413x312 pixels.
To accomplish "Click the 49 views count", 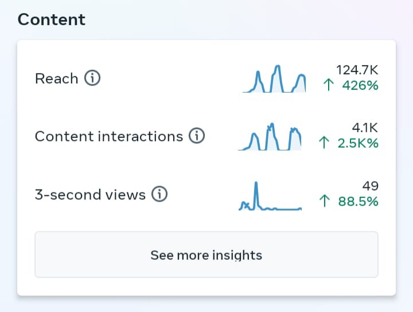I will coord(371,186).
